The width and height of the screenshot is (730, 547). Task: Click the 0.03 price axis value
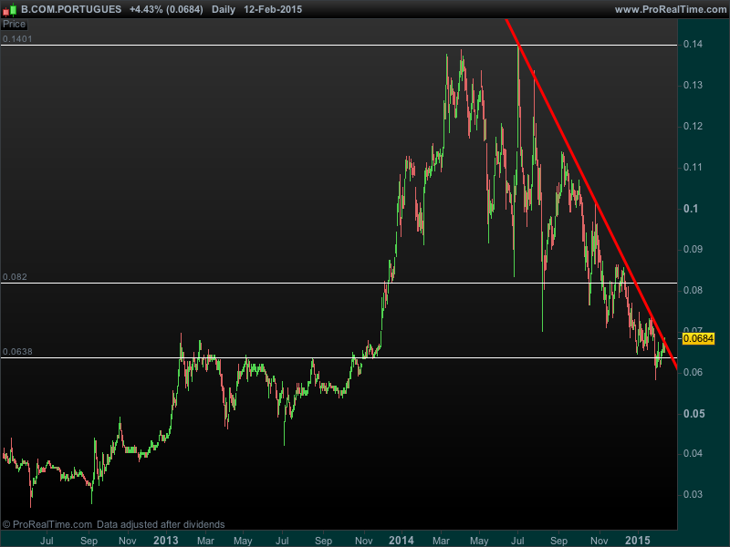(x=693, y=494)
